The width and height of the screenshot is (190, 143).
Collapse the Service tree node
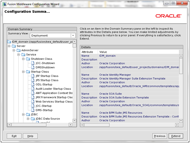pyautogui.click(x=18, y=55)
